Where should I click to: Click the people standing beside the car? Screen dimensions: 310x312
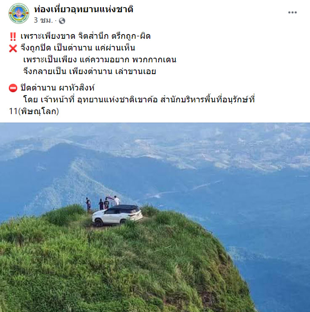click(103, 203)
